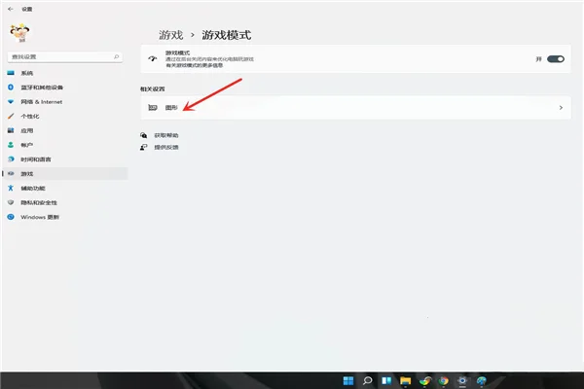
Task: Click the 游戏 breadcrumb link in header
Action: click(x=171, y=35)
